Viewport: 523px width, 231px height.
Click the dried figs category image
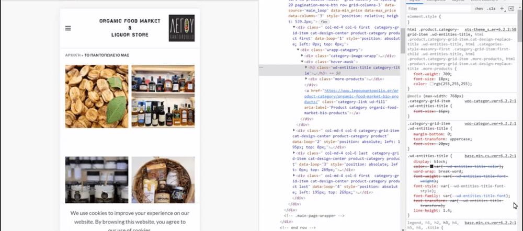[x=96, y=96]
